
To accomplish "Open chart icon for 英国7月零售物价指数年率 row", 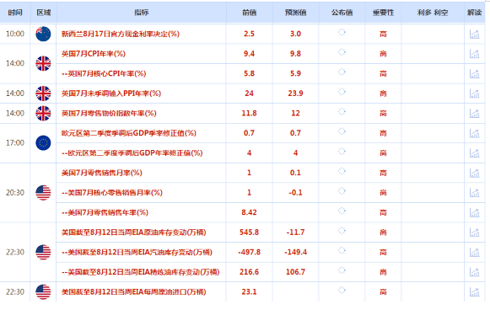I will click(x=474, y=114).
